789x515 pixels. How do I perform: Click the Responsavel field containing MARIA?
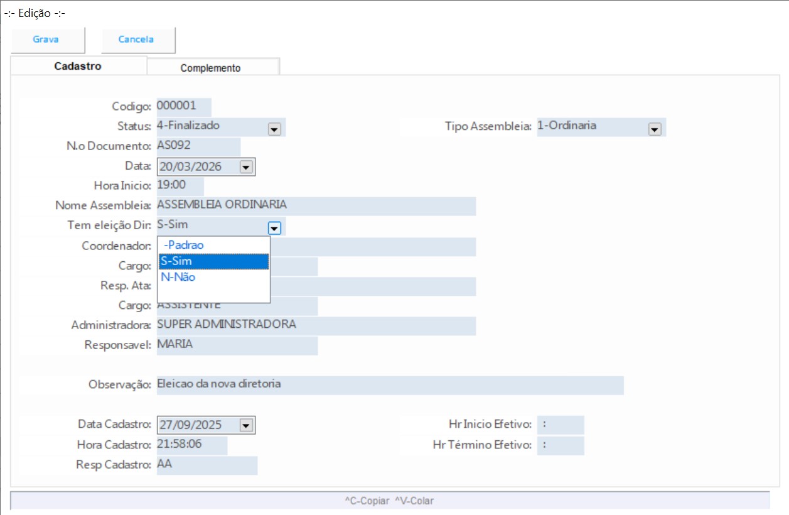237,345
